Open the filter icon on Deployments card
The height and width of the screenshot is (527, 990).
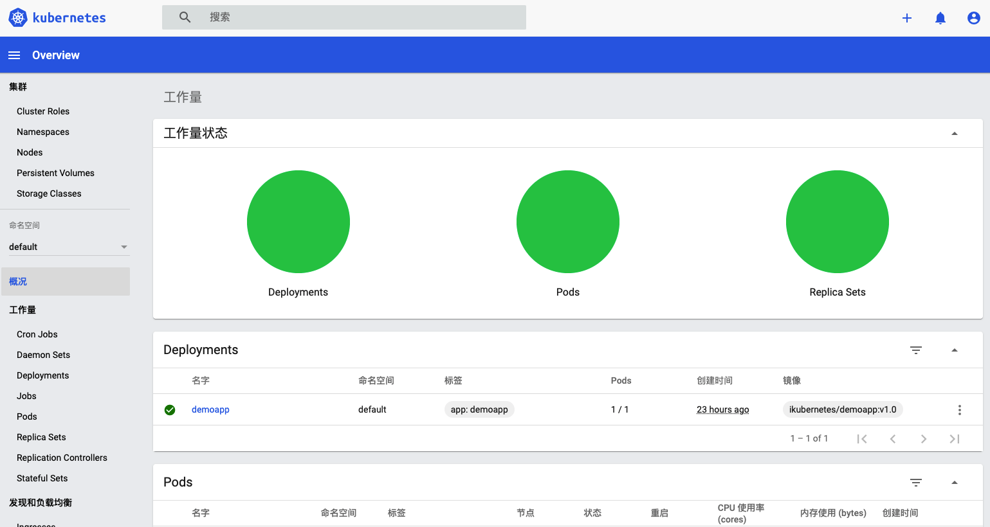click(x=916, y=350)
